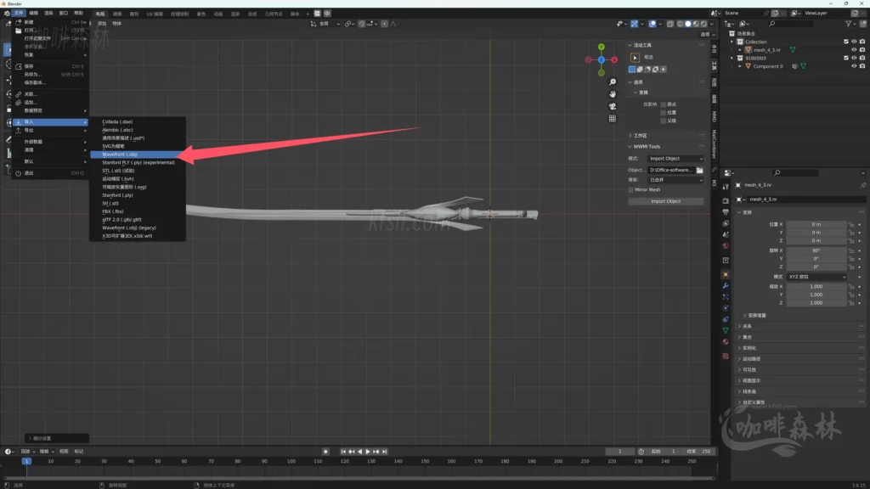870x489 pixels.
Task: Click the Location X value field
Action: (816, 223)
